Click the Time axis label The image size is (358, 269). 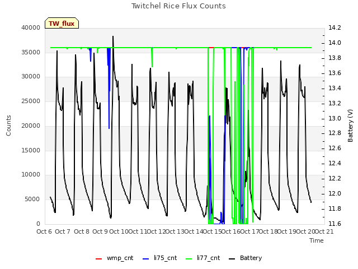click(x=317, y=240)
